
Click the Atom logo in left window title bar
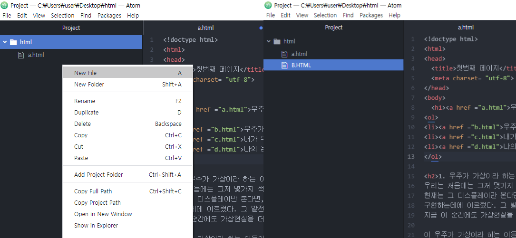[5, 6]
